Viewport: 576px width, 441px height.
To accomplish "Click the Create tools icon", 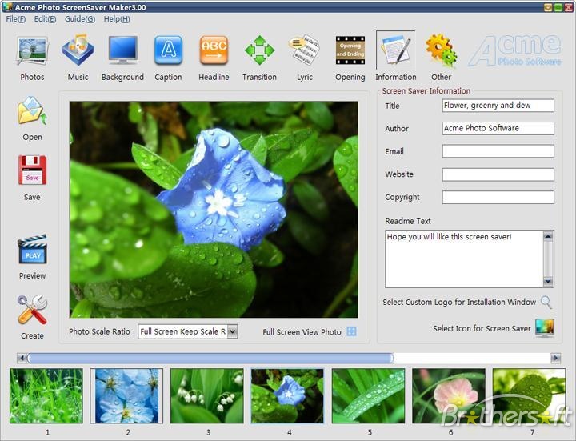I will point(32,310).
